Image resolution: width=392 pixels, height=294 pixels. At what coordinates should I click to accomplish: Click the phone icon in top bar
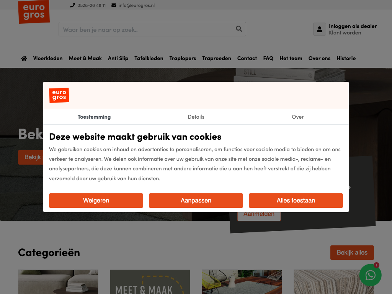click(72, 5)
